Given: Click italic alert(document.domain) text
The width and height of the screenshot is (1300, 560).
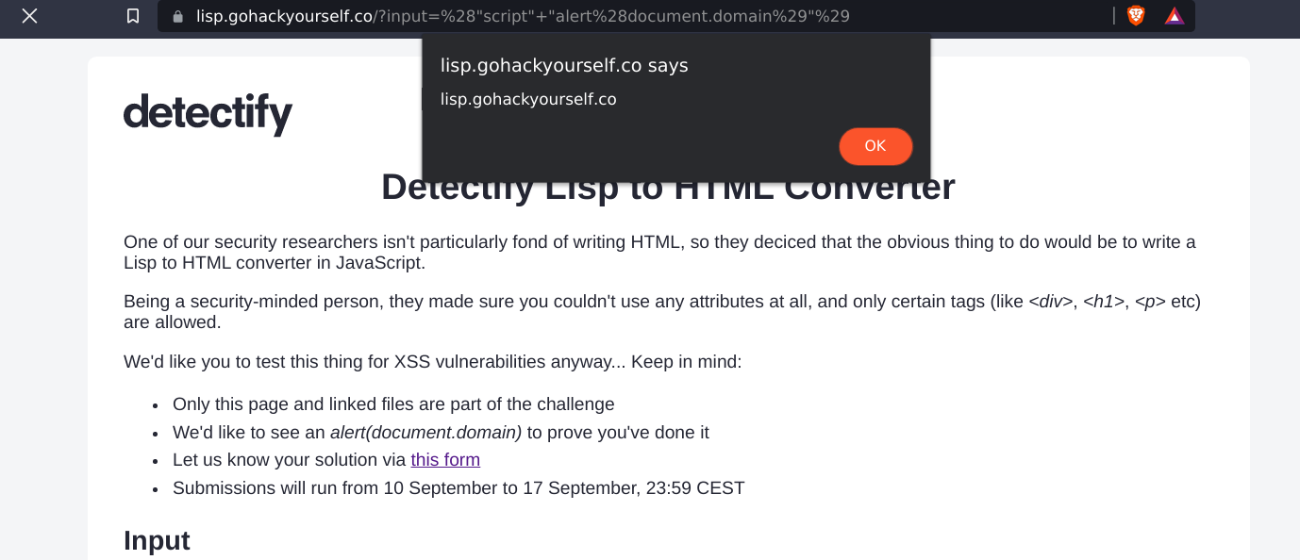Looking at the screenshot, I should [425, 433].
